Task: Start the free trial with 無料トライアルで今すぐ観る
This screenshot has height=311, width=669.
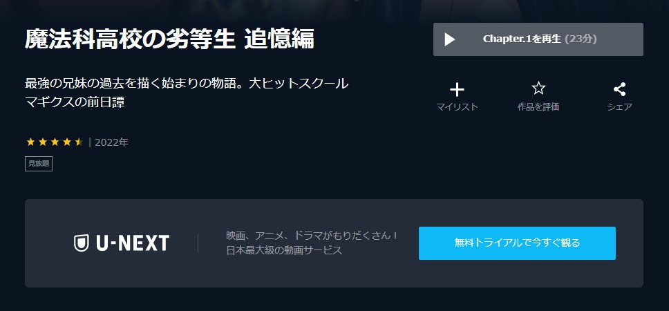Action: 517,243
